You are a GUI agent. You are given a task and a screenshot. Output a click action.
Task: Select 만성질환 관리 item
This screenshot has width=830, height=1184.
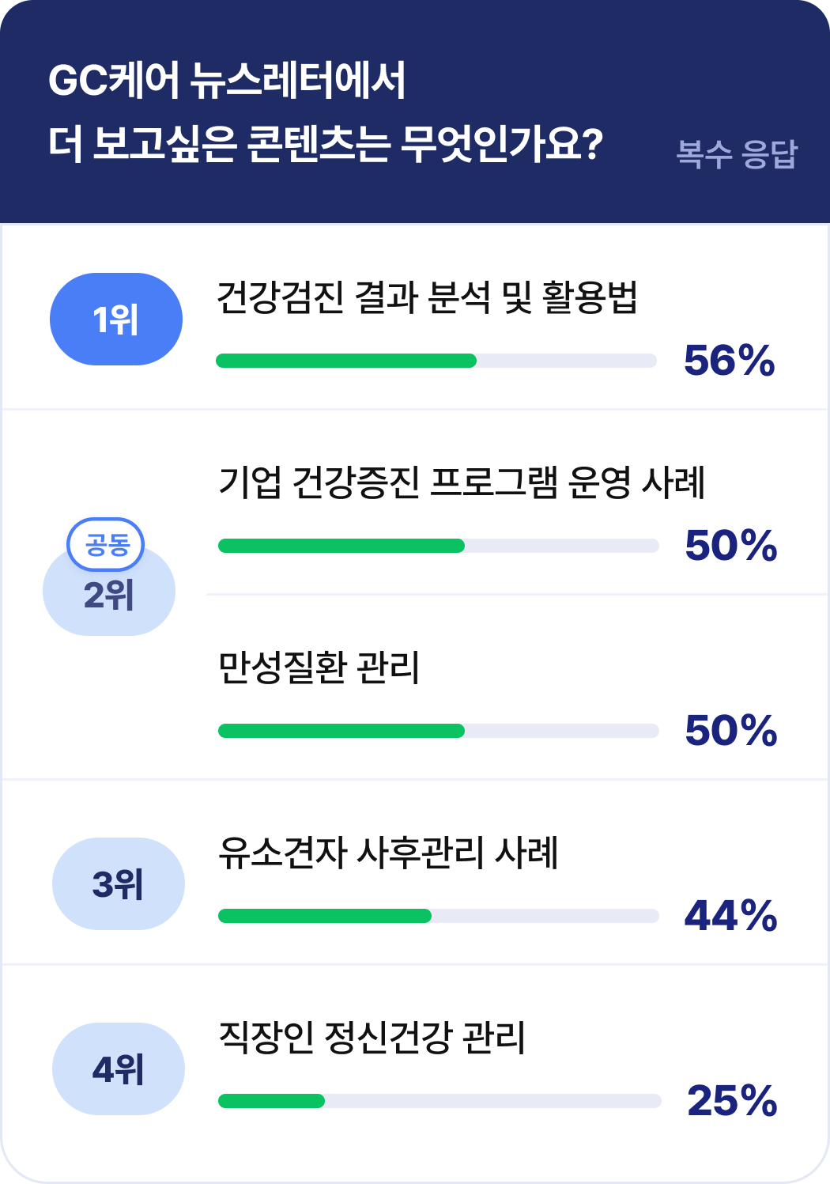tap(319, 668)
